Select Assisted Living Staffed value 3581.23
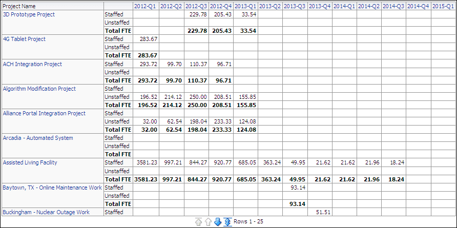This screenshot has width=457, height=228. (146, 162)
